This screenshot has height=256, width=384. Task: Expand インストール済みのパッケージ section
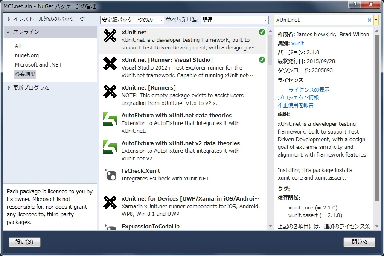pyautogui.click(x=9, y=19)
